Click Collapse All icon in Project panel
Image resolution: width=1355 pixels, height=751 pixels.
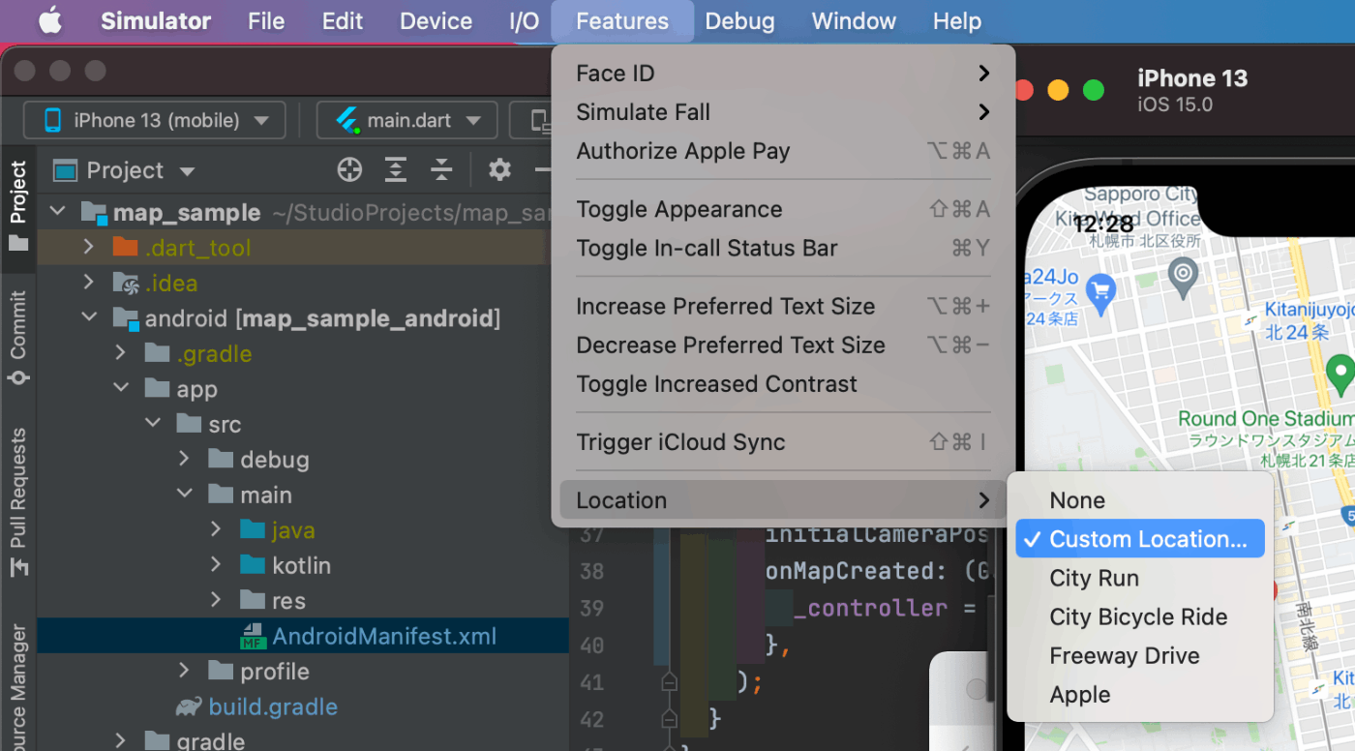click(441, 170)
